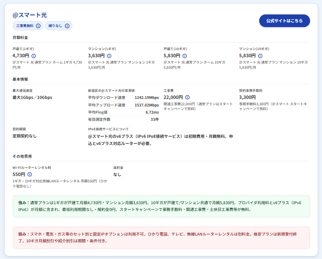Click the 違約金 label

(118, 168)
